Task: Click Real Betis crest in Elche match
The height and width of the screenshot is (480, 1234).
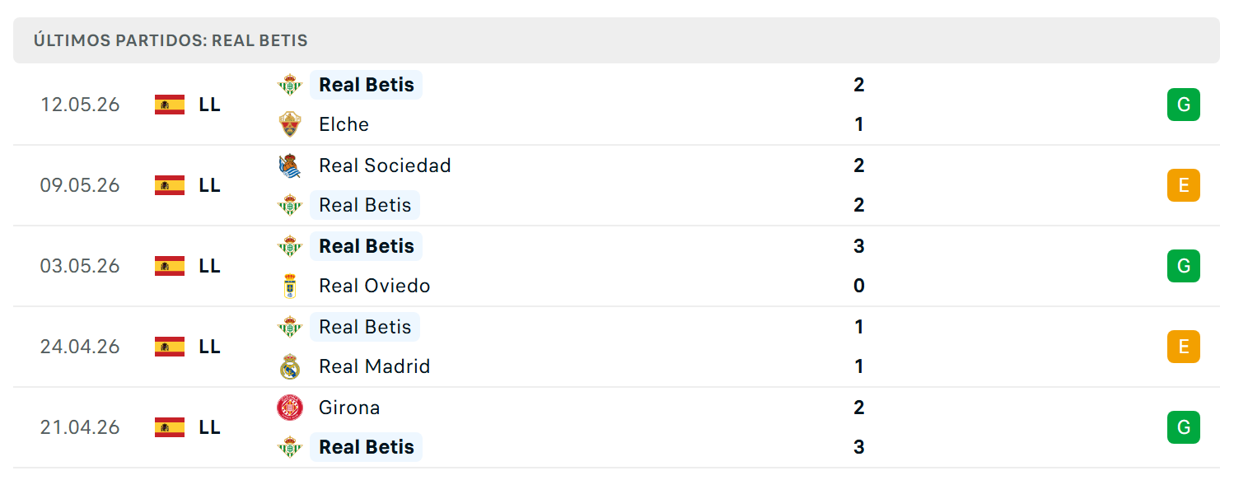Action: click(x=290, y=85)
